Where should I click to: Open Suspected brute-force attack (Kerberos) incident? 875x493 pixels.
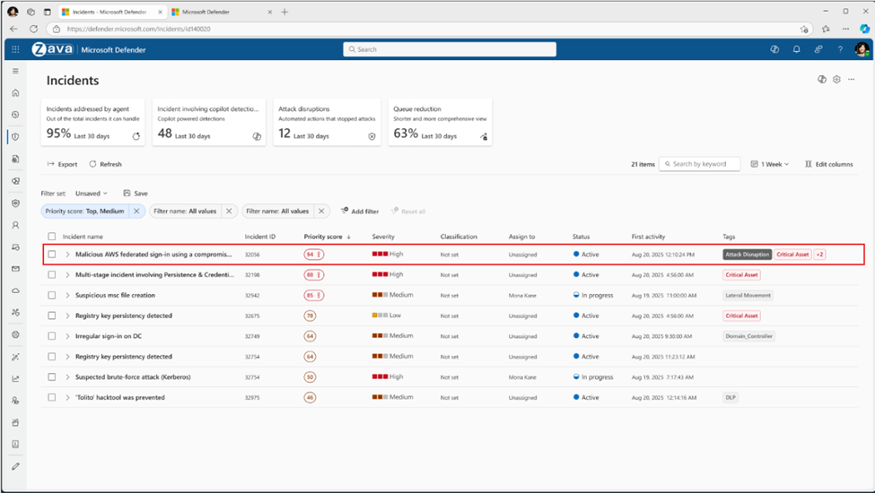(133, 377)
